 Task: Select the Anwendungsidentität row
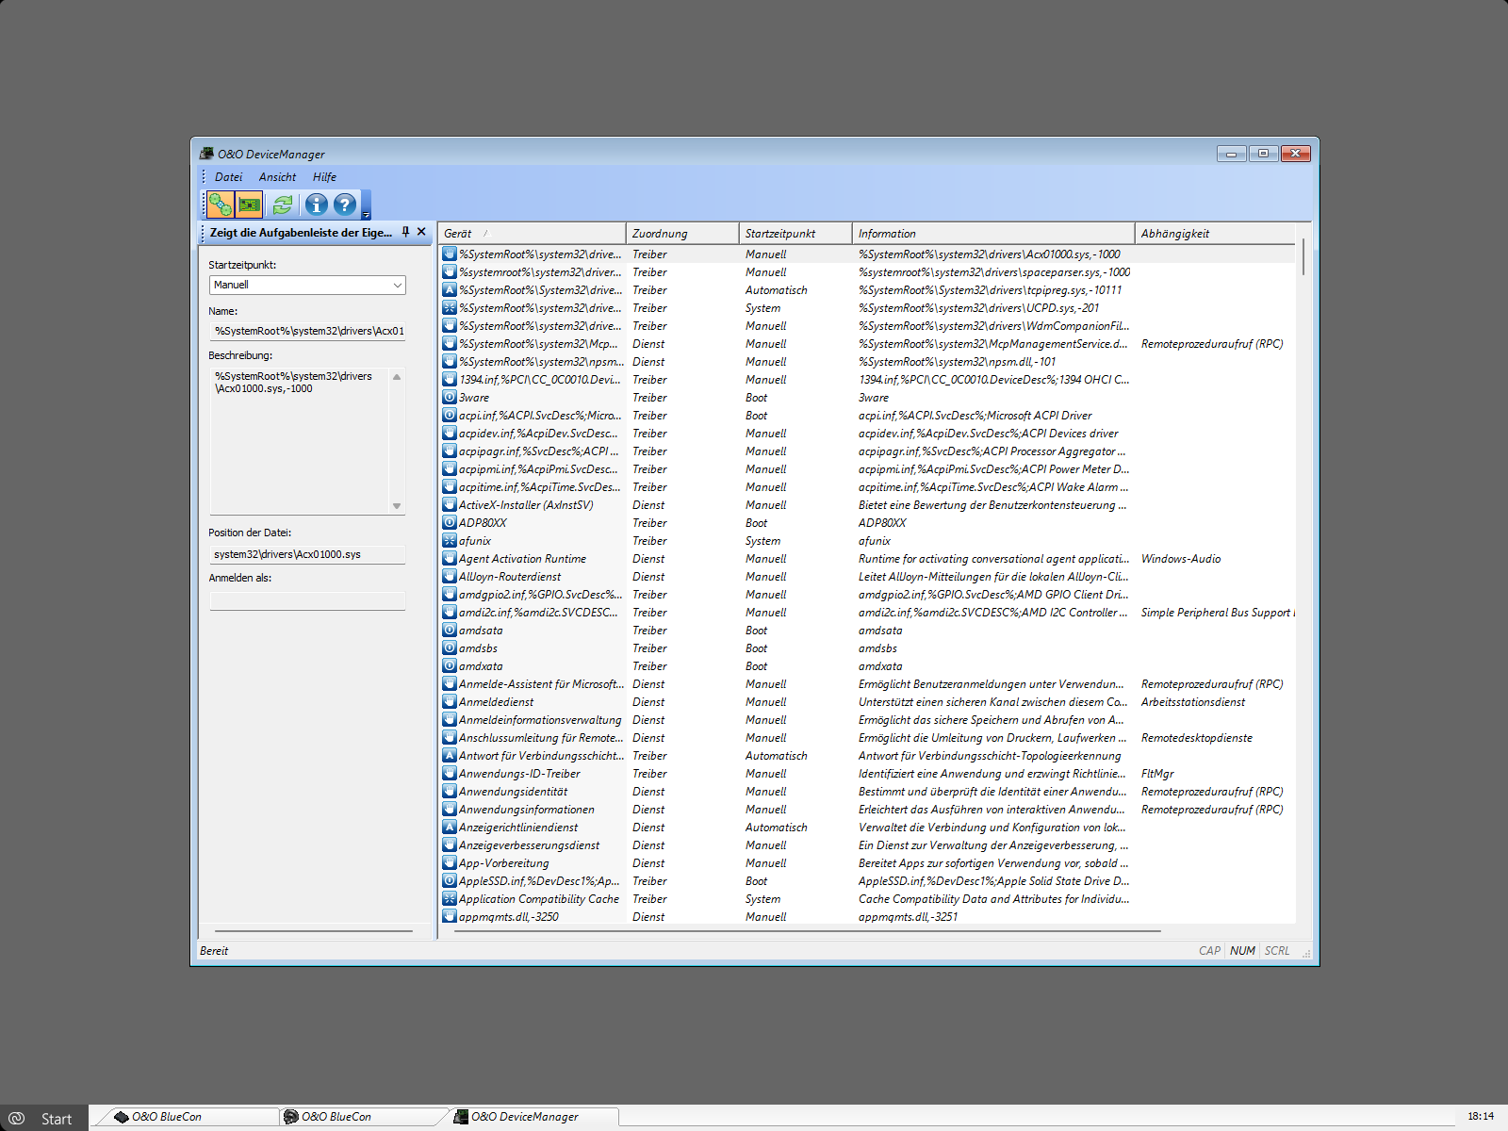[x=867, y=792]
